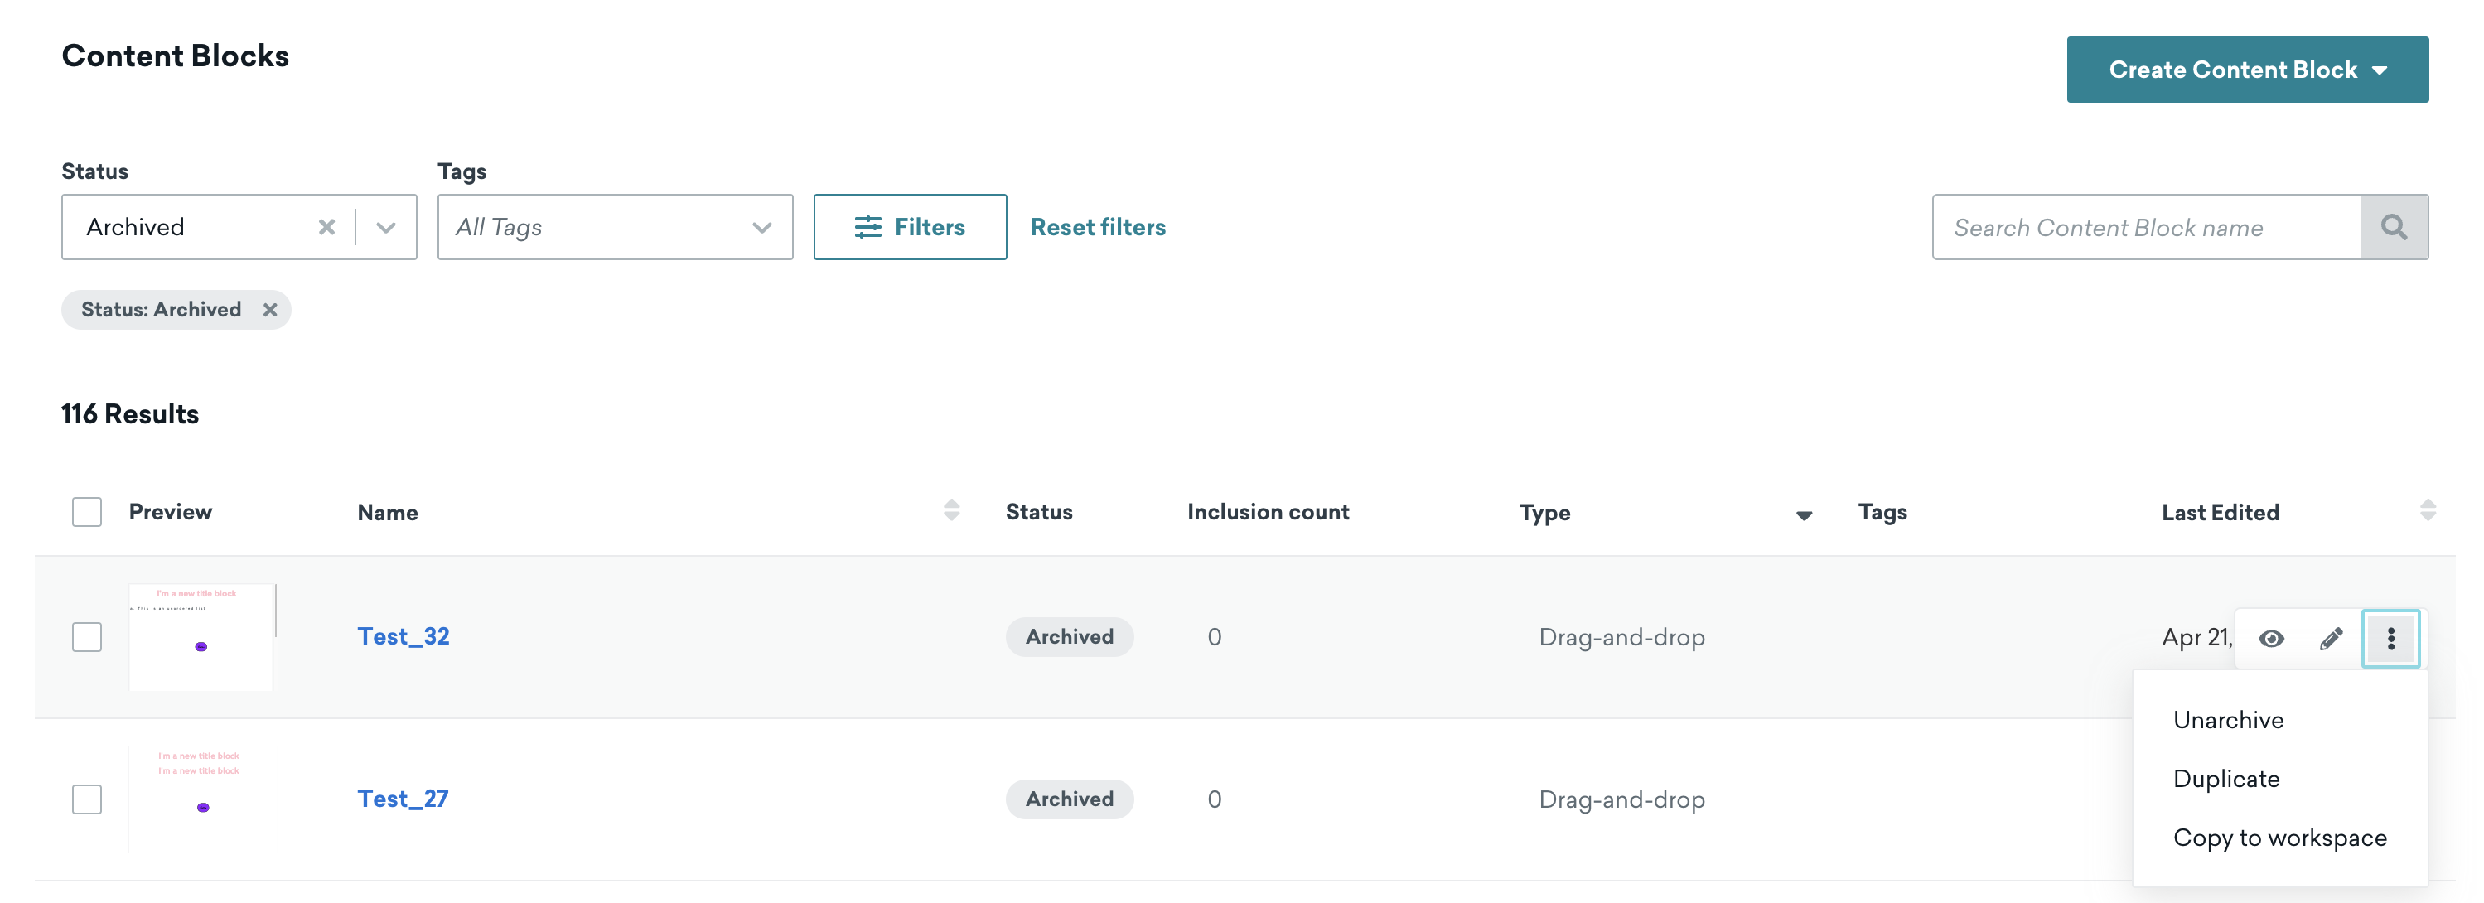Click the Name column sort icon
Image resolution: width=2484 pixels, height=903 pixels.
950,510
